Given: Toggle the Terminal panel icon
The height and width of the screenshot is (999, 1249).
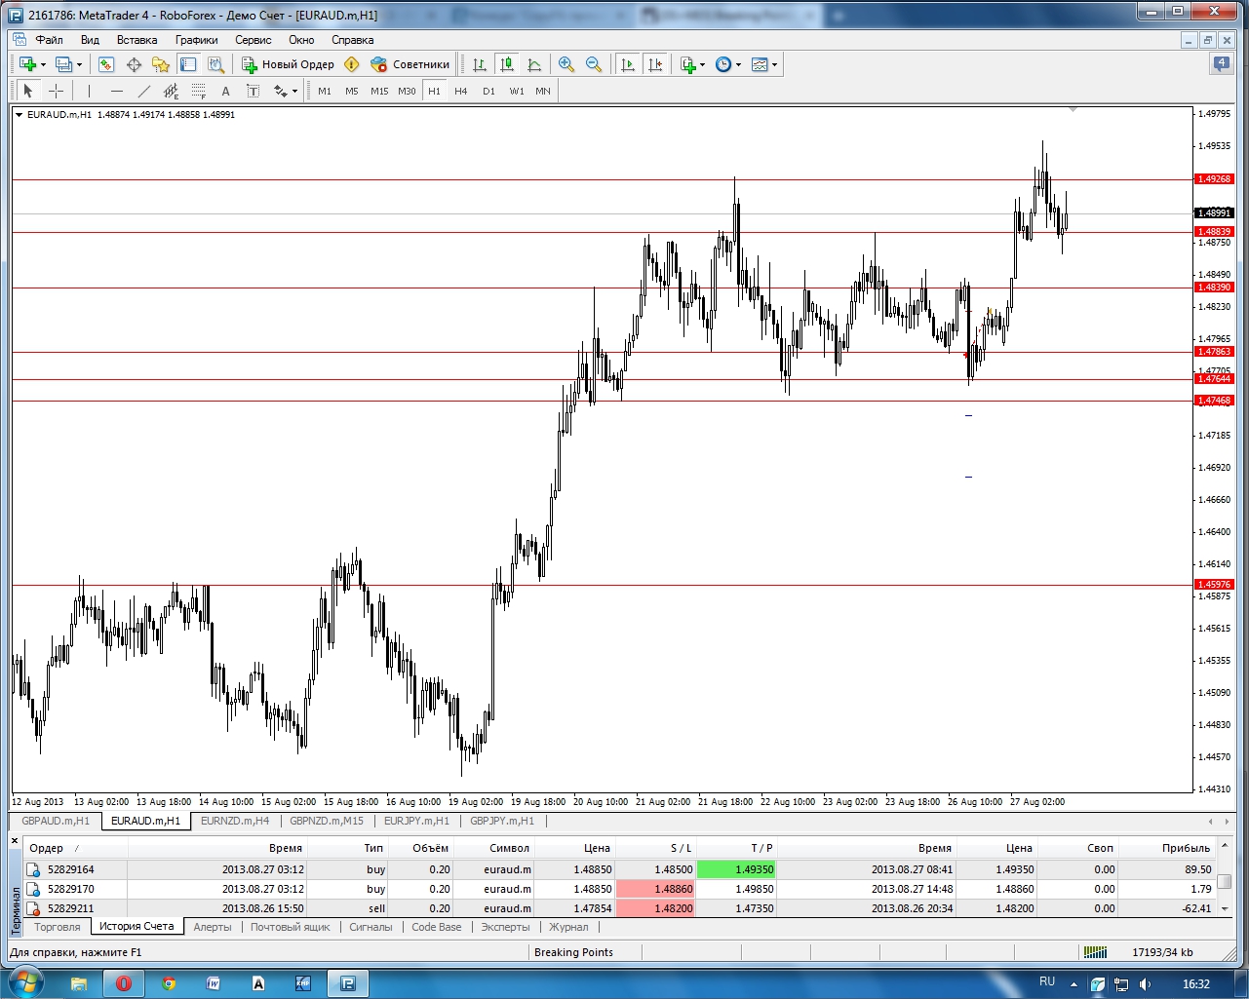Looking at the screenshot, I should 188,64.
